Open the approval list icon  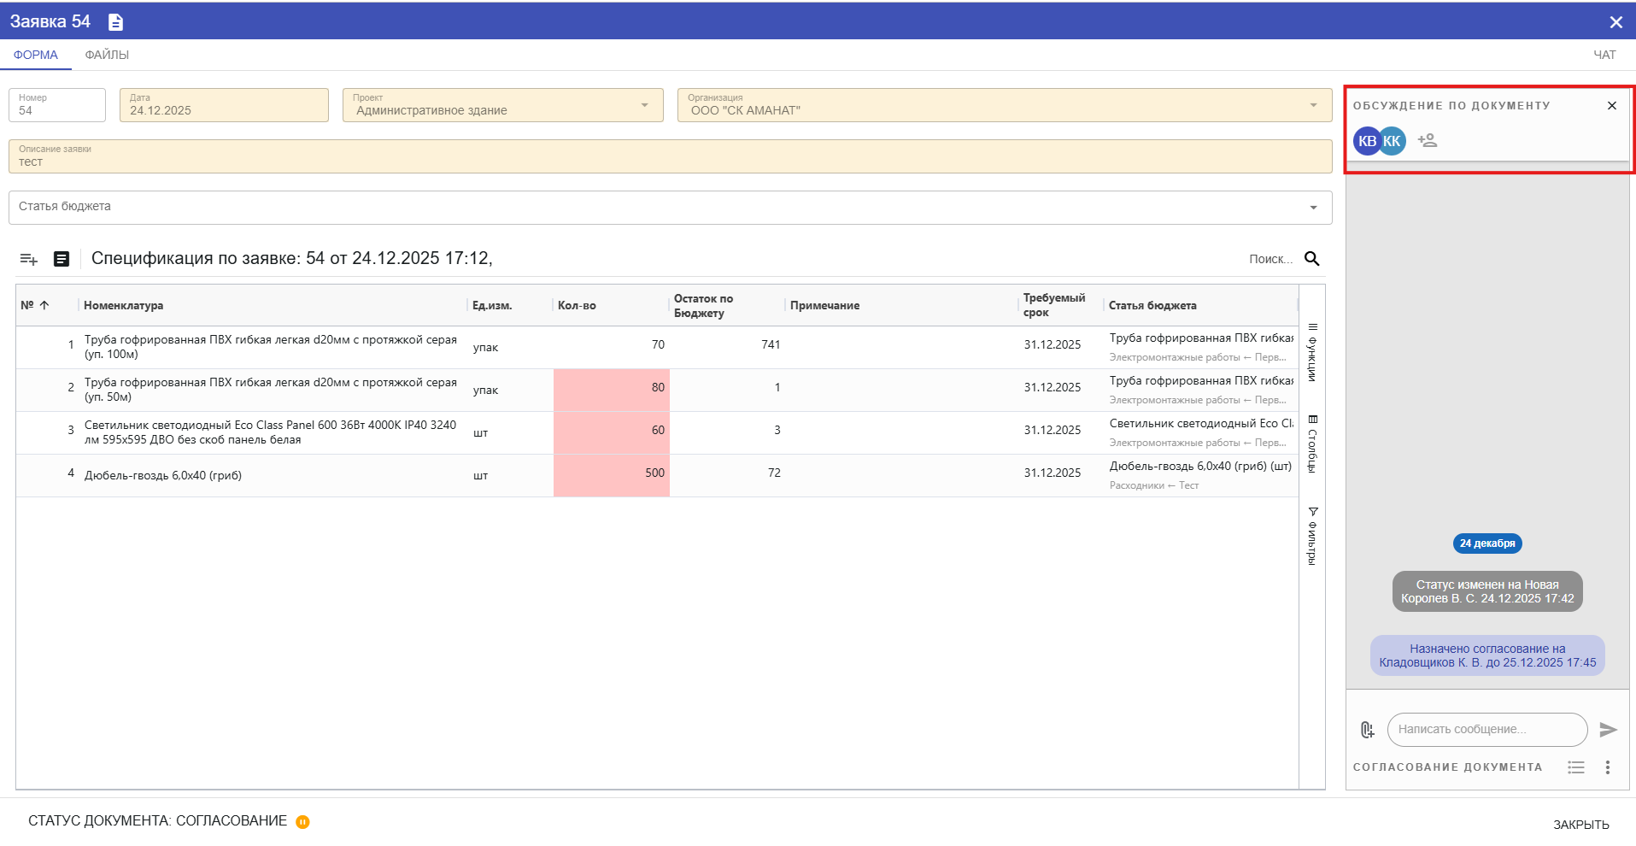click(x=1576, y=767)
